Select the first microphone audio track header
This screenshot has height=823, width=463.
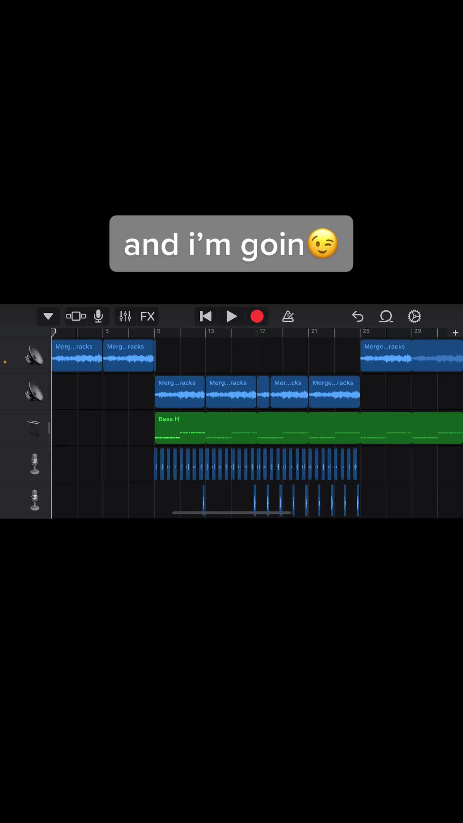(x=34, y=464)
